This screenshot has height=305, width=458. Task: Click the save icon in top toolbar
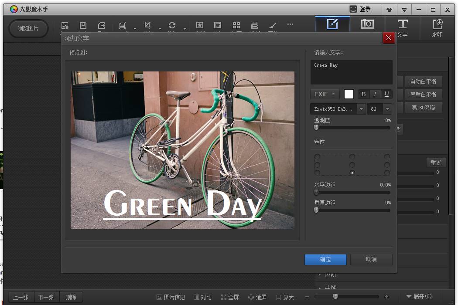[x=83, y=25]
